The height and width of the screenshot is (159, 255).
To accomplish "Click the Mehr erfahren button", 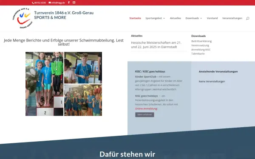I will coord(144,115).
